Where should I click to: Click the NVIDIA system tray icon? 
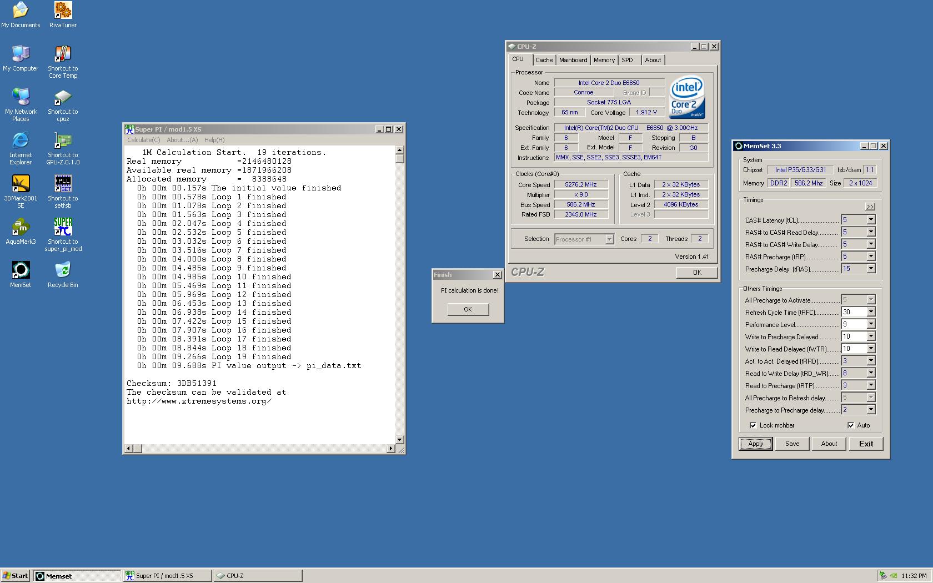click(x=893, y=576)
